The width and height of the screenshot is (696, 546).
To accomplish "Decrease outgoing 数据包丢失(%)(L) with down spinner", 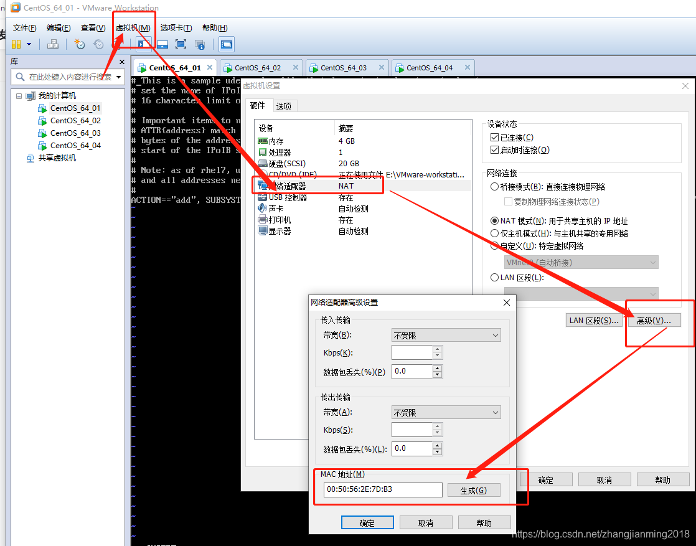I will [x=438, y=452].
